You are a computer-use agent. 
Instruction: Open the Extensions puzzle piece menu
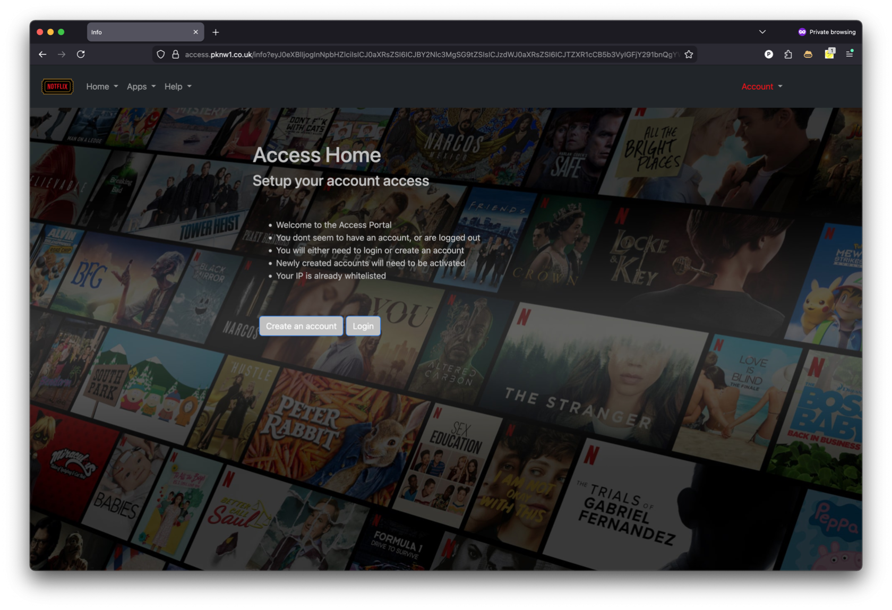point(788,54)
